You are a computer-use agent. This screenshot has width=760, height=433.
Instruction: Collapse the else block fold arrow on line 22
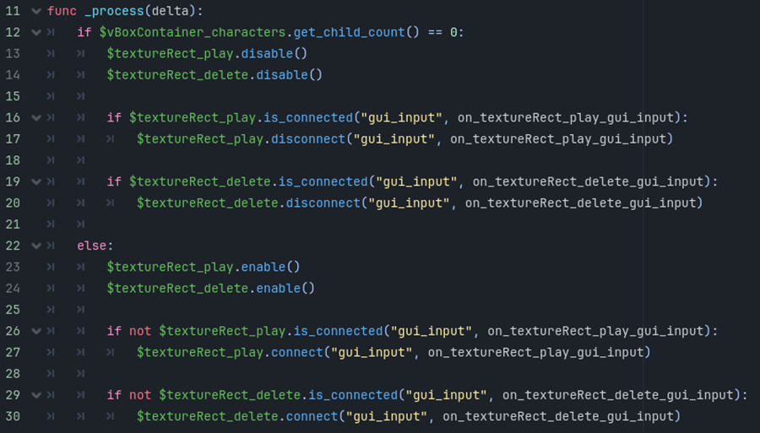coord(36,246)
